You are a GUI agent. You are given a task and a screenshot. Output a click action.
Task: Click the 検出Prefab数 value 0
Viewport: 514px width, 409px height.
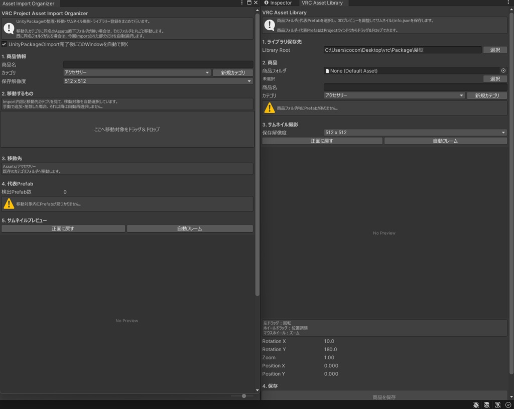65,192
